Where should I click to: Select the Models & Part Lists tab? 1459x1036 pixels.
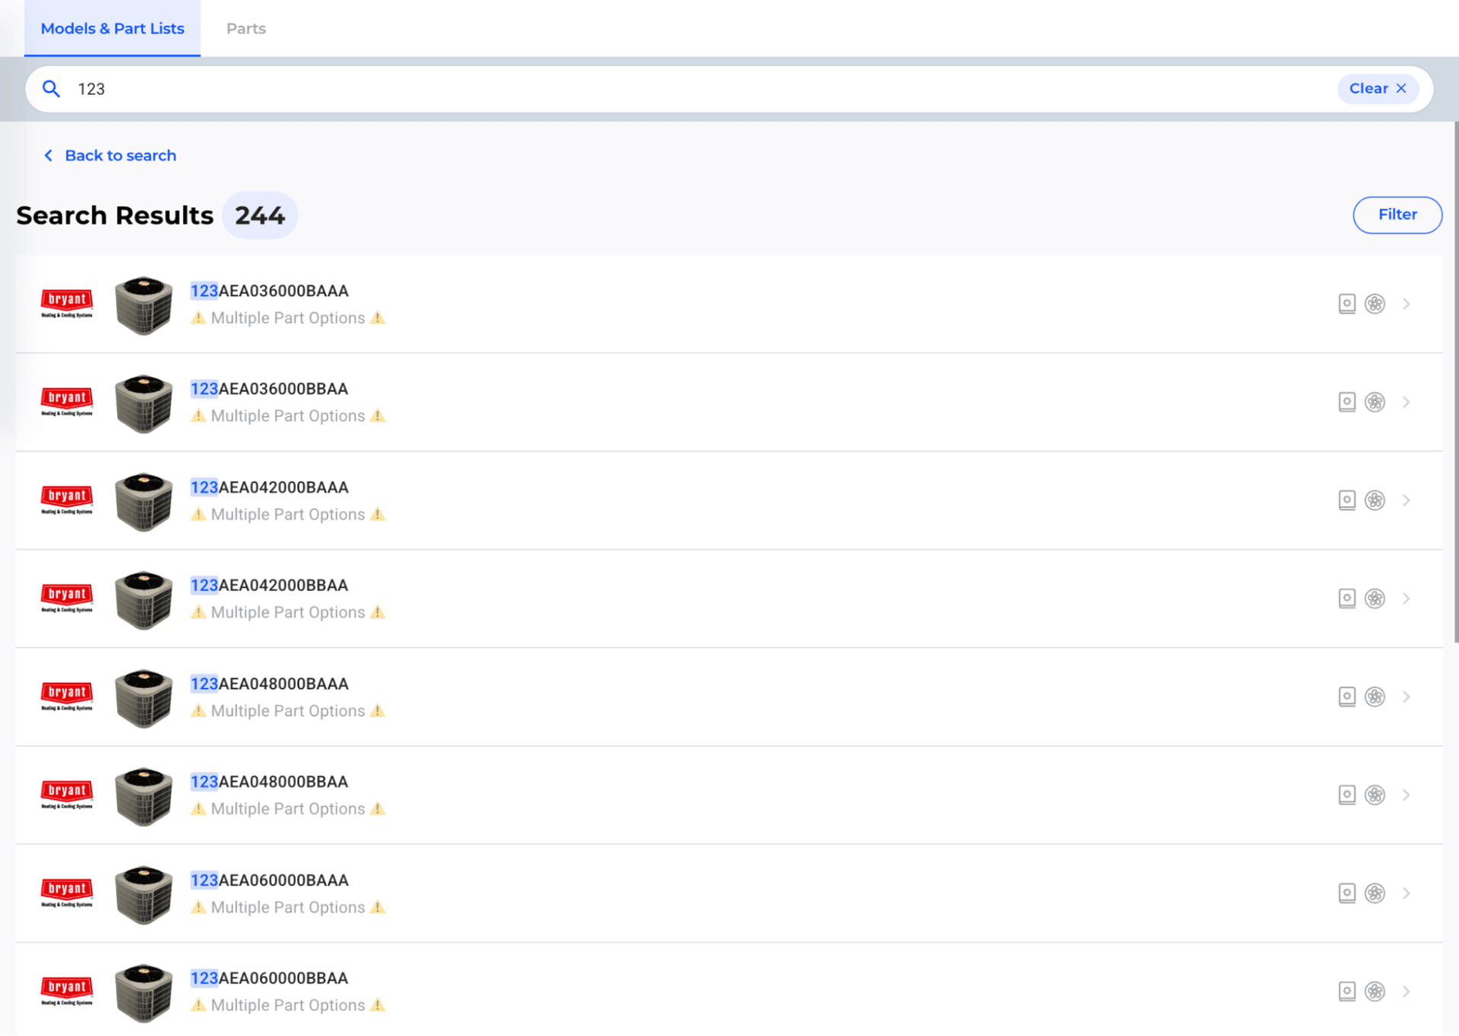[112, 29]
